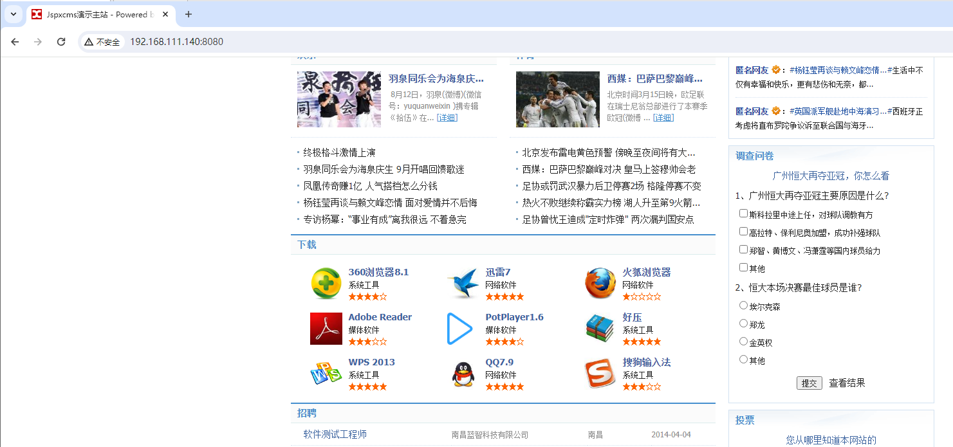
Task: Click the address bar URL
Action: coord(177,42)
